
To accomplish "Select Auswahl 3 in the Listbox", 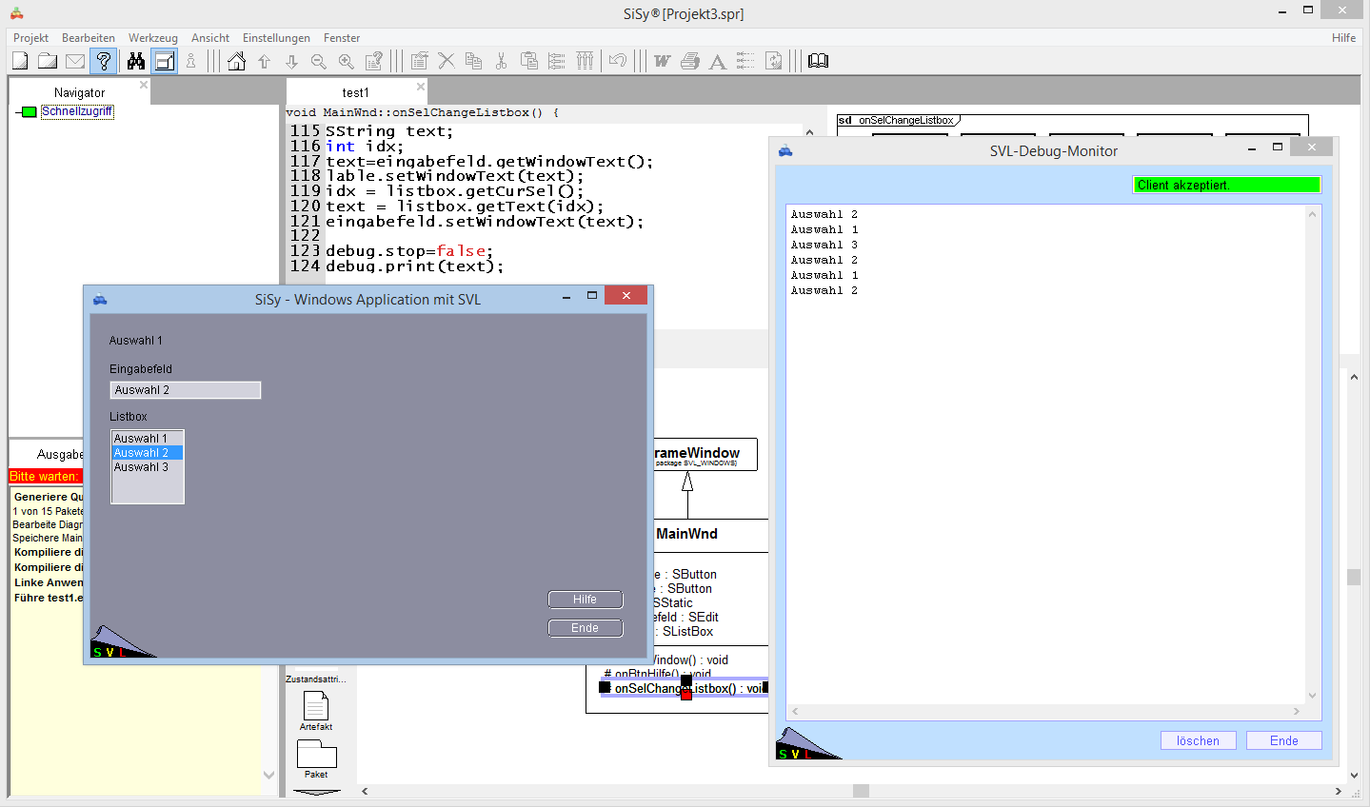I will pos(141,467).
